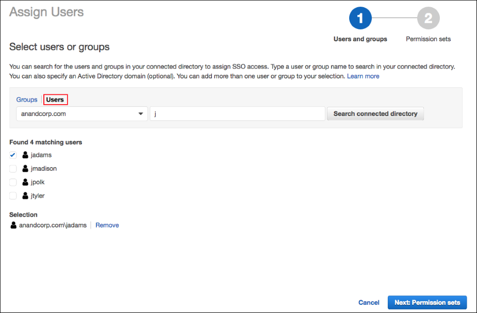This screenshot has width=477, height=313.
Task: Click step 1 Users and groups circle
Action: coord(359,18)
